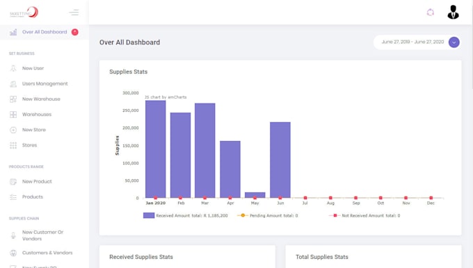Click the Dec red data point marker

coord(431,198)
